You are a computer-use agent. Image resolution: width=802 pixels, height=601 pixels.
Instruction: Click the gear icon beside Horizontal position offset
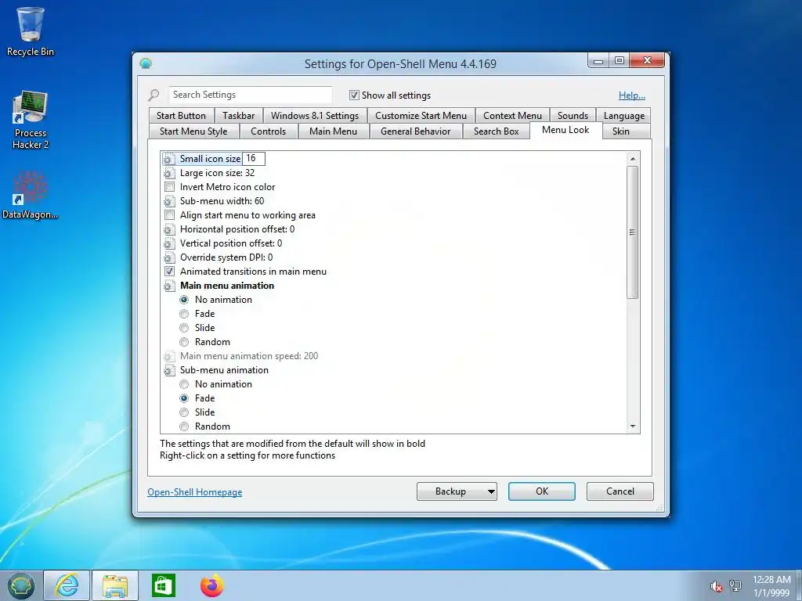(x=169, y=229)
